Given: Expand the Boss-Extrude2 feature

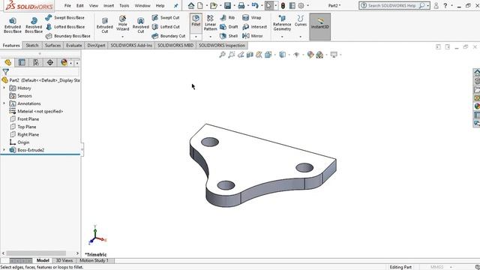Looking at the screenshot, I should pos(4,150).
